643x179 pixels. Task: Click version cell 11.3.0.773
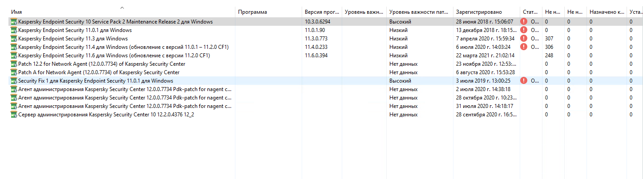point(316,39)
